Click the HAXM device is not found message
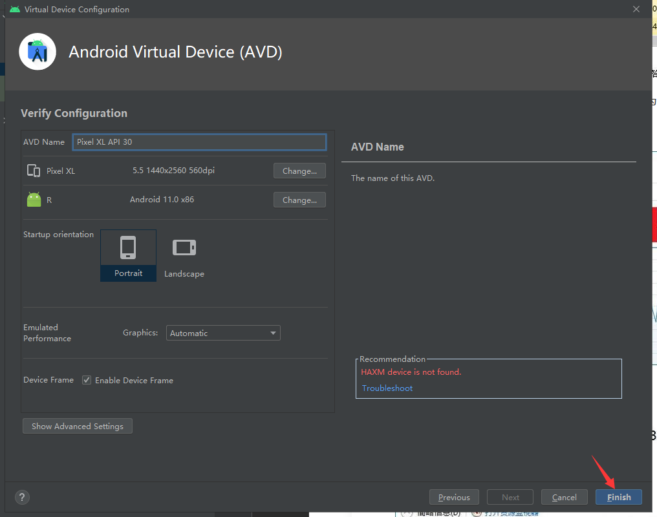 [411, 372]
